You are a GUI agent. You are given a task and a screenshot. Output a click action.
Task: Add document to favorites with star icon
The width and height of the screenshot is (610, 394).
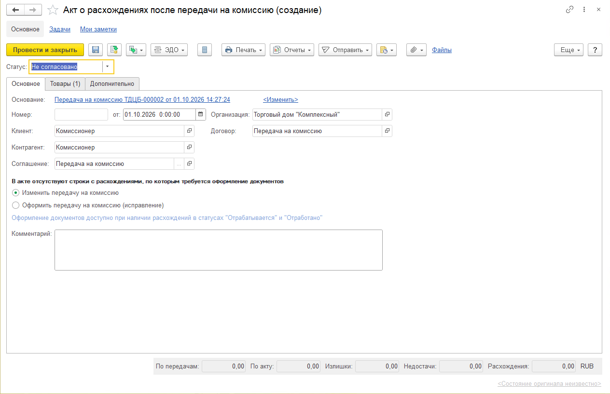tap(53, 10)
